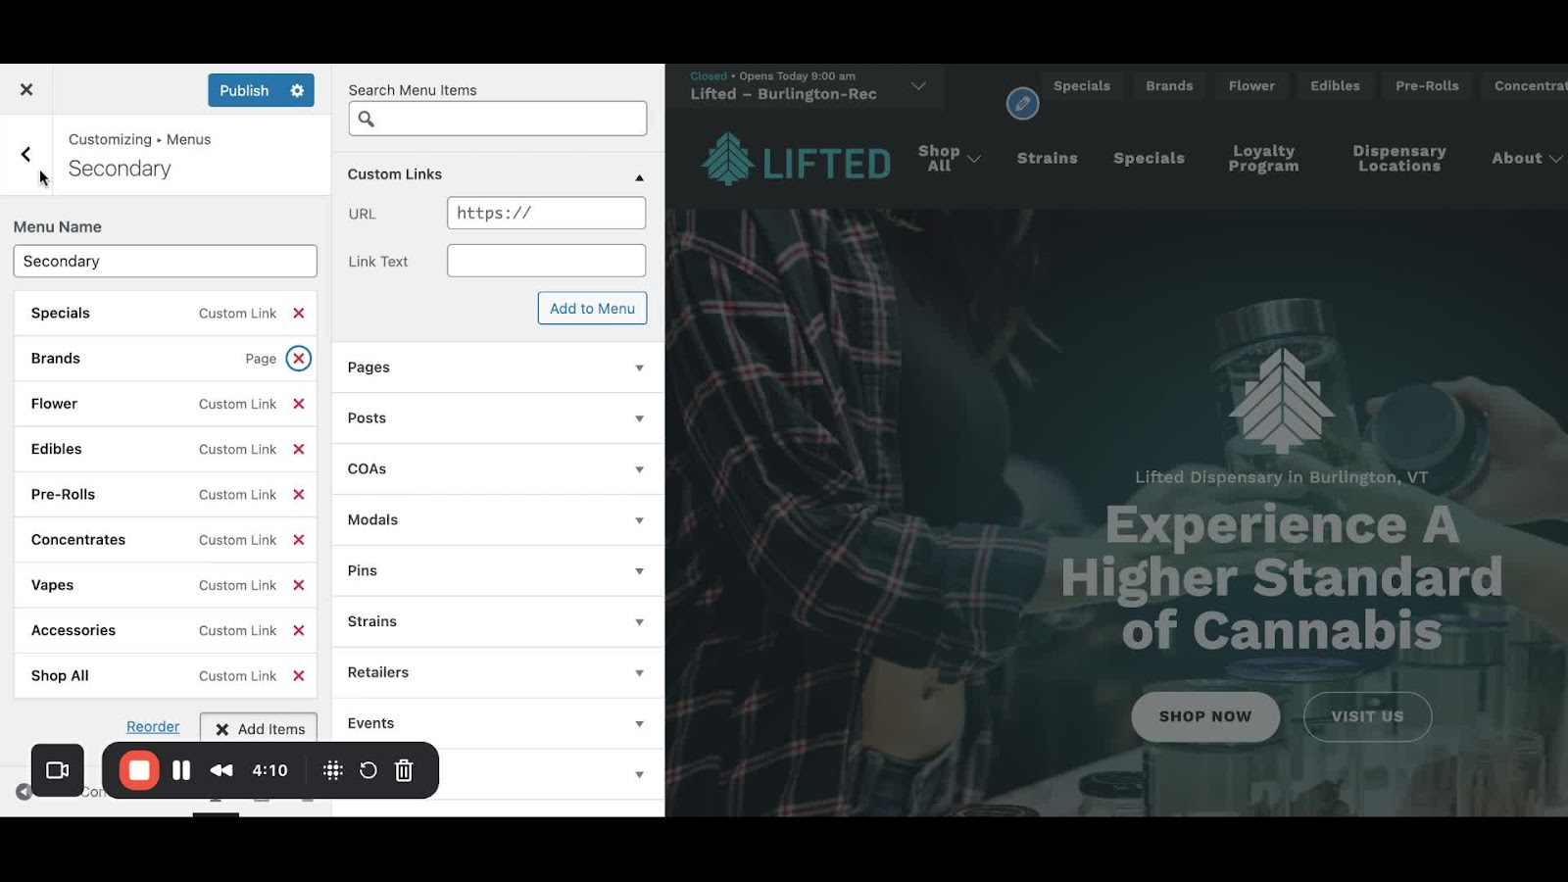Remove the Pre-Rolls menu item

pos(299,495)
